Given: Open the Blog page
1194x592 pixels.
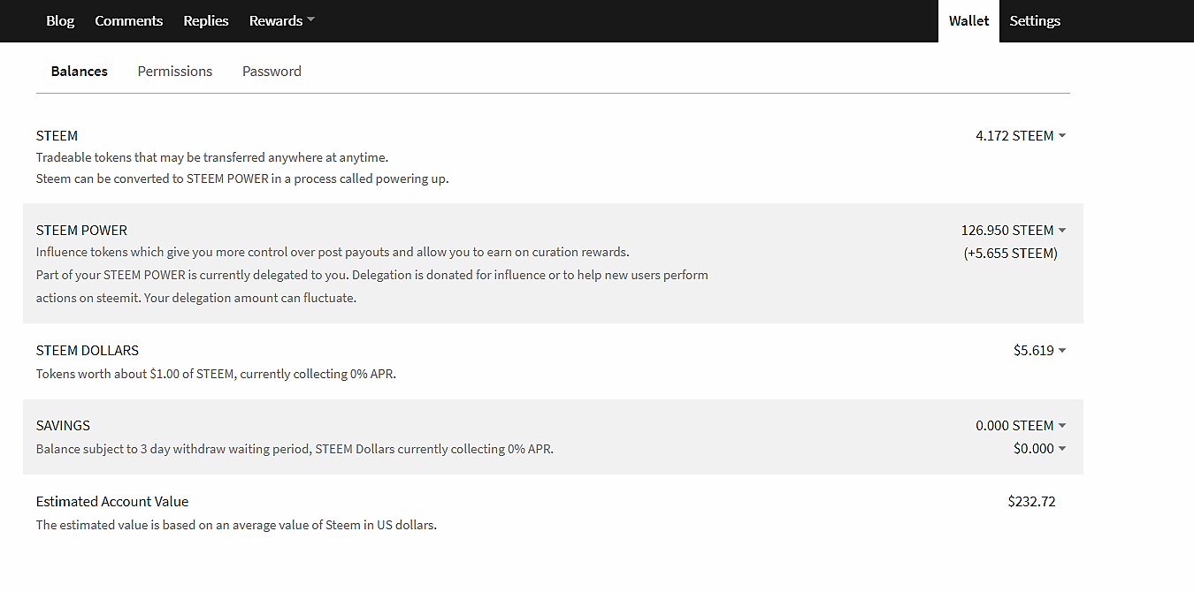Looking at the screenshot, I should coord(60,21).
